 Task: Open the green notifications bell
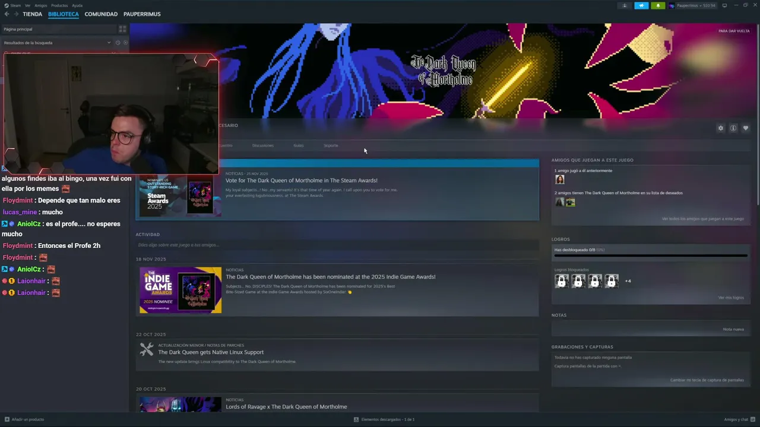point(658,5)
